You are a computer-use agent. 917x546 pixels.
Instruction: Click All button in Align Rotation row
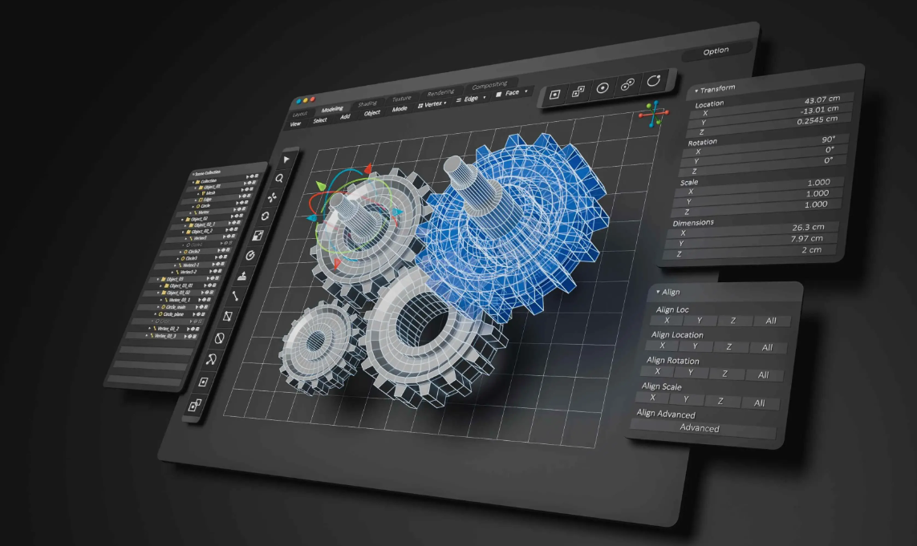(763, 374)
